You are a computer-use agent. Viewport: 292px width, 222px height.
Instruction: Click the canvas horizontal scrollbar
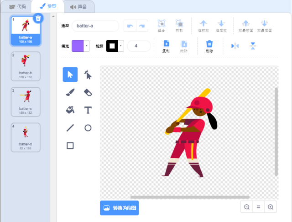[190, 197]
